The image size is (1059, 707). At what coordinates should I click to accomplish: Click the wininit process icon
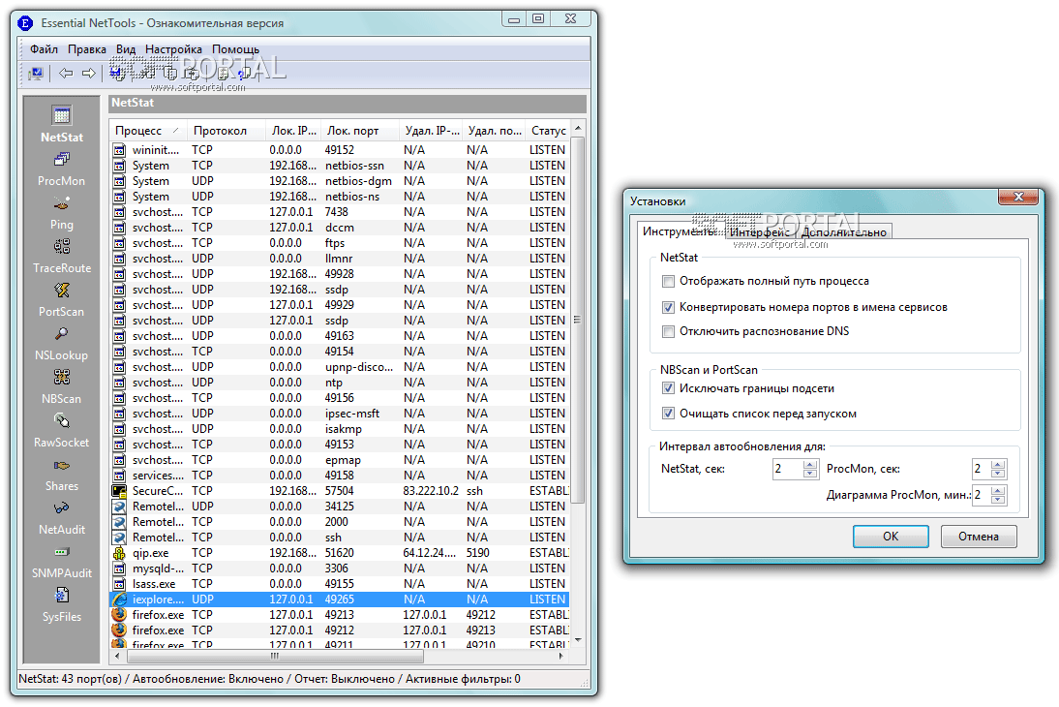119,150
